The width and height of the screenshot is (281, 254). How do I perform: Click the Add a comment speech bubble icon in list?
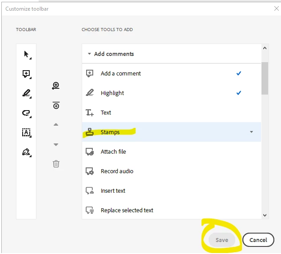(90, 74)
